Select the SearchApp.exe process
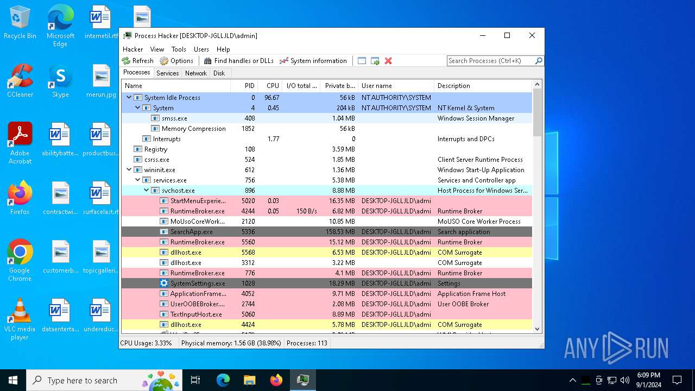Screen dimensions: 695x391 click(327, 232)
